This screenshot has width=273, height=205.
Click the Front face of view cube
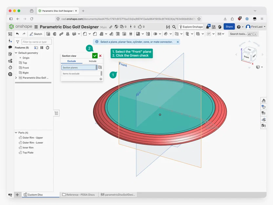(x=246, y=57)
